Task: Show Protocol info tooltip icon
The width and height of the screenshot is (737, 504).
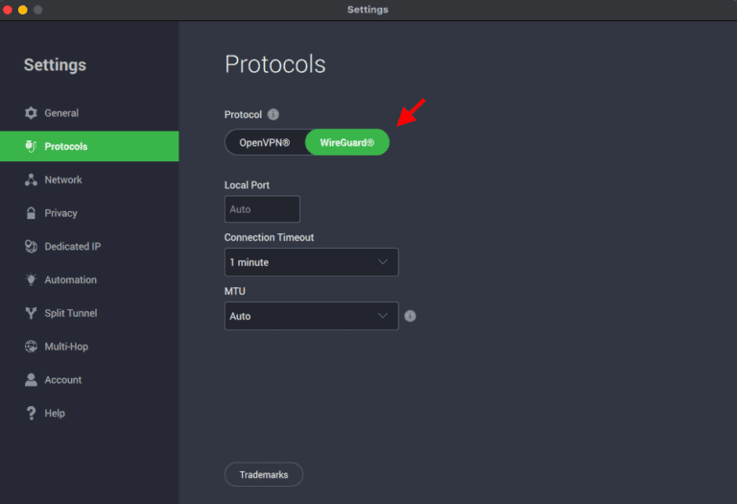Action: [273, 115]
